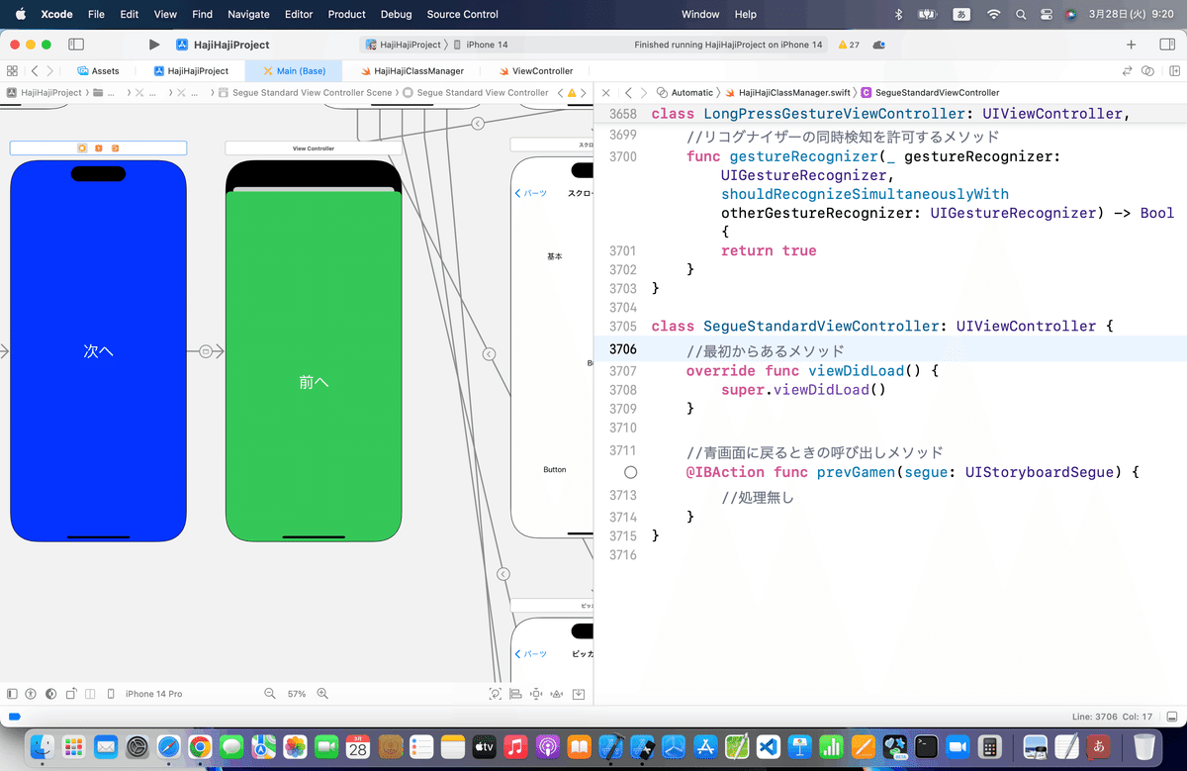The height and width of the screenshot is (771, 1187).
Task: Select the Button label in the white scene
Action: pyautogui.click(x=555, y=469)
